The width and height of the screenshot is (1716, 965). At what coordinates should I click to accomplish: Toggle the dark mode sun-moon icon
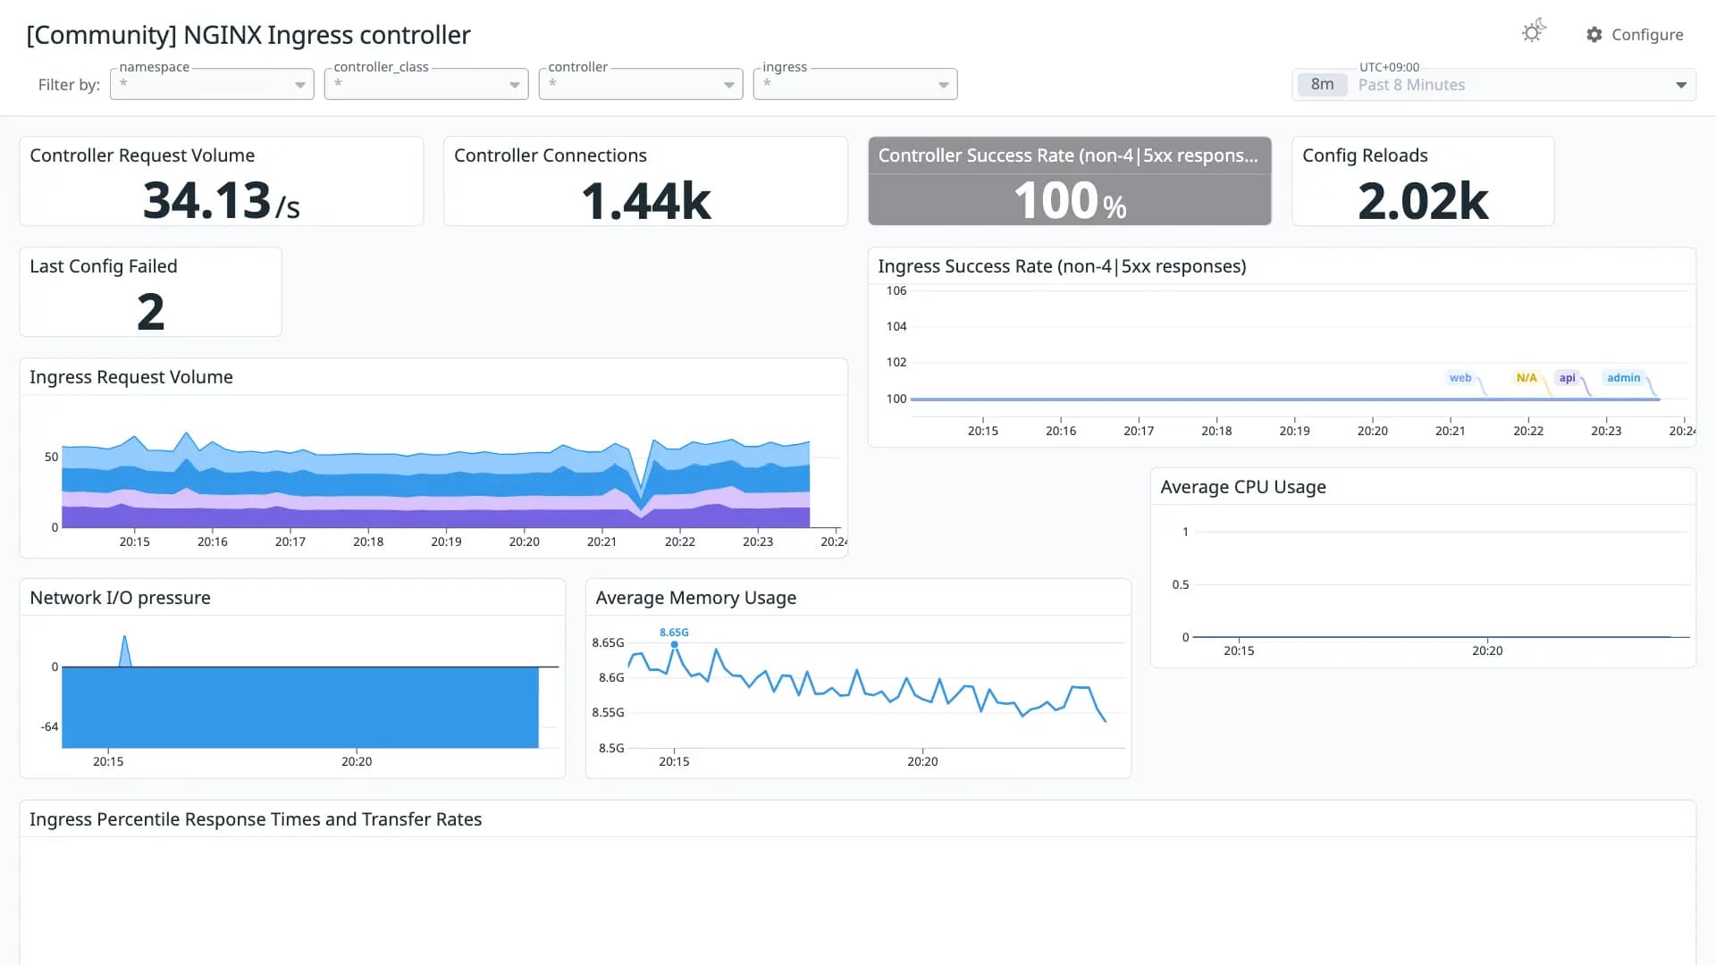click(1534, 32)
